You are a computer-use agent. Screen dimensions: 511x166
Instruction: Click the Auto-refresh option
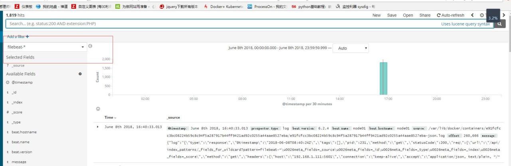[450, 15]
